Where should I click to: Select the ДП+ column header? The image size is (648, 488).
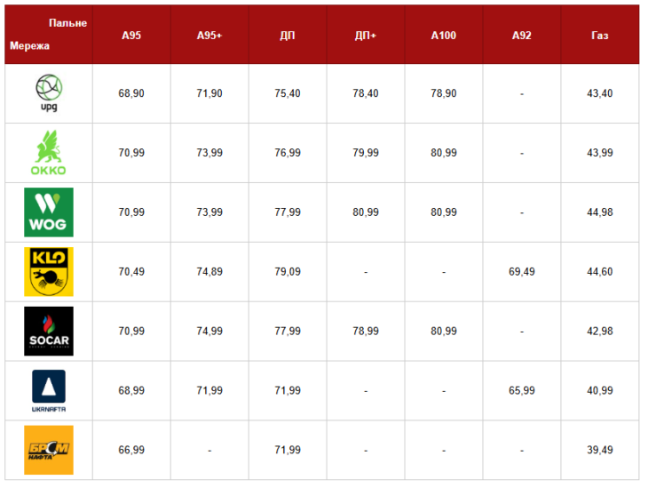366,36
